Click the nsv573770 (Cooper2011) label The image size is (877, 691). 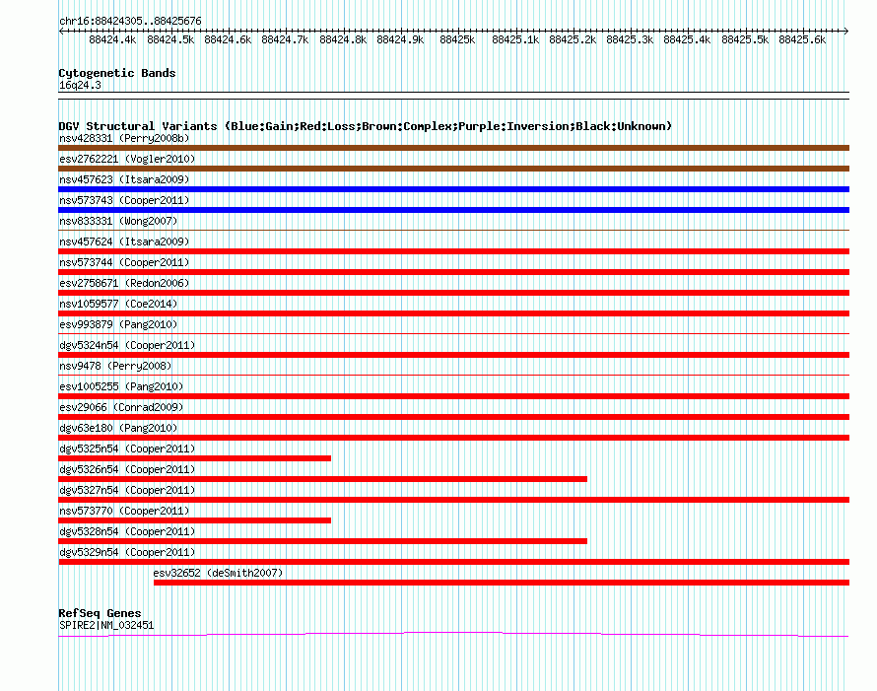124,511
